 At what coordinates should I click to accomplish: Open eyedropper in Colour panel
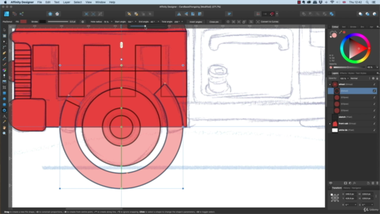(340, 32)
